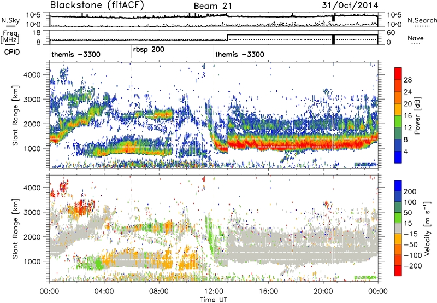Select the "Freq. [MHz]" axis label
This screenshot has height=303, width=437.
pos(10,37)
